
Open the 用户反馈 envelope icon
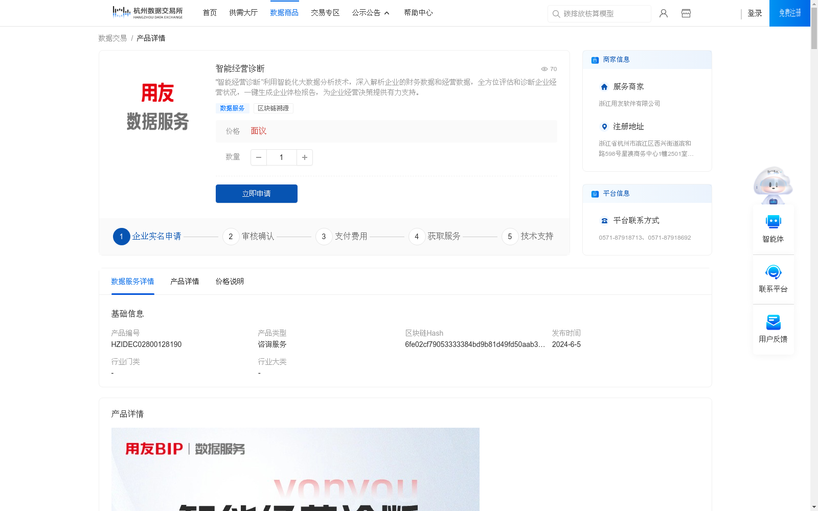[x=773, y=322]
